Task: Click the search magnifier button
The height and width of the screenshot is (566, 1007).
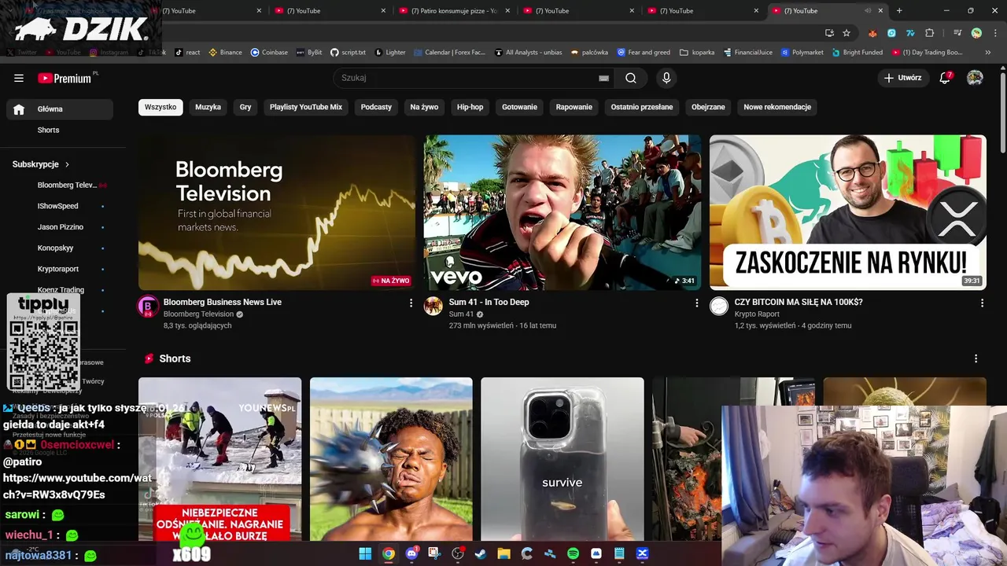Action: tap(631, 78)
